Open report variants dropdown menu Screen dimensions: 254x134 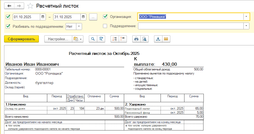[78, 39]
